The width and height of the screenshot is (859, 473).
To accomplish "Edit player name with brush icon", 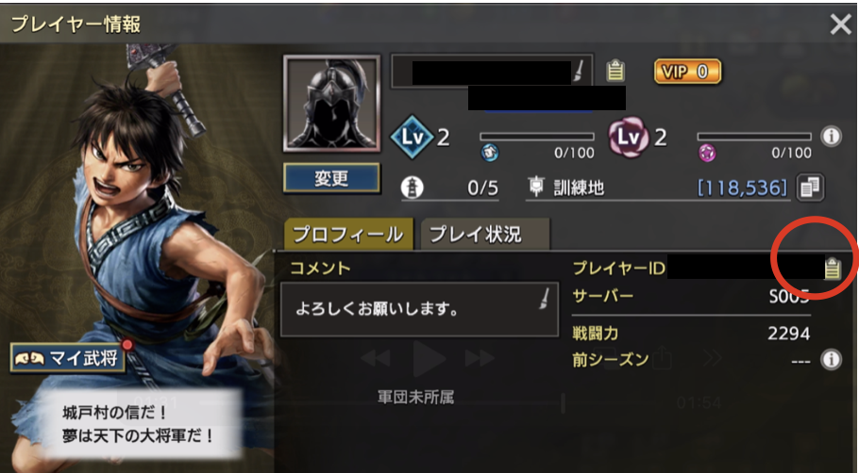I will pyautogui.click(x=577, y=71).
